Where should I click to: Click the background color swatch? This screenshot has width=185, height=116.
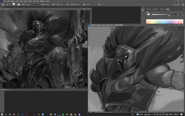click(149, 14)
